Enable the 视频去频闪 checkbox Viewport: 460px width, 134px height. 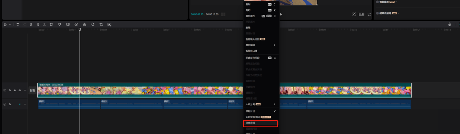377,13
